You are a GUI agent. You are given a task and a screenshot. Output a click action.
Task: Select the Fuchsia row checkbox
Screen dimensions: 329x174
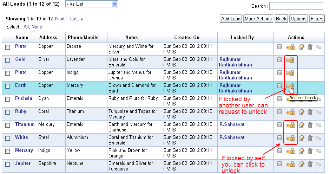pyautogui.click(x=8, y=99)
